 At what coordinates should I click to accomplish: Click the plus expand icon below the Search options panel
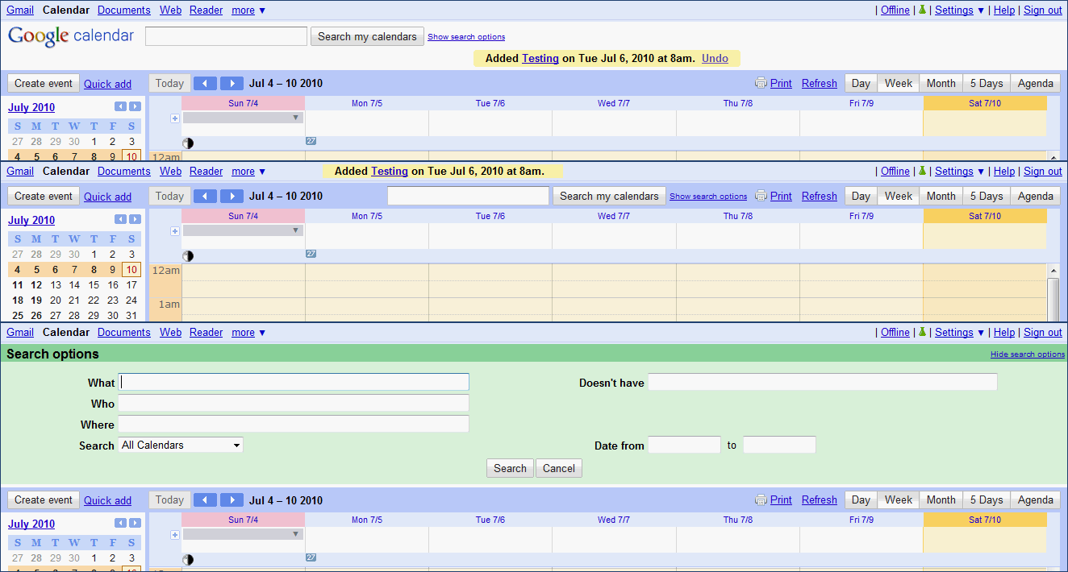tap(174, 535)
